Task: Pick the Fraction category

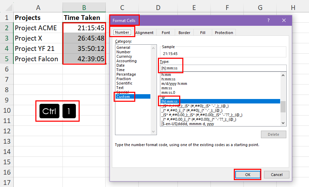Action: (123, 79)
